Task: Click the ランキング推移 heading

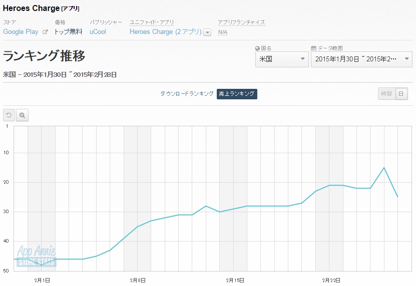Action: tap(44, 56)
